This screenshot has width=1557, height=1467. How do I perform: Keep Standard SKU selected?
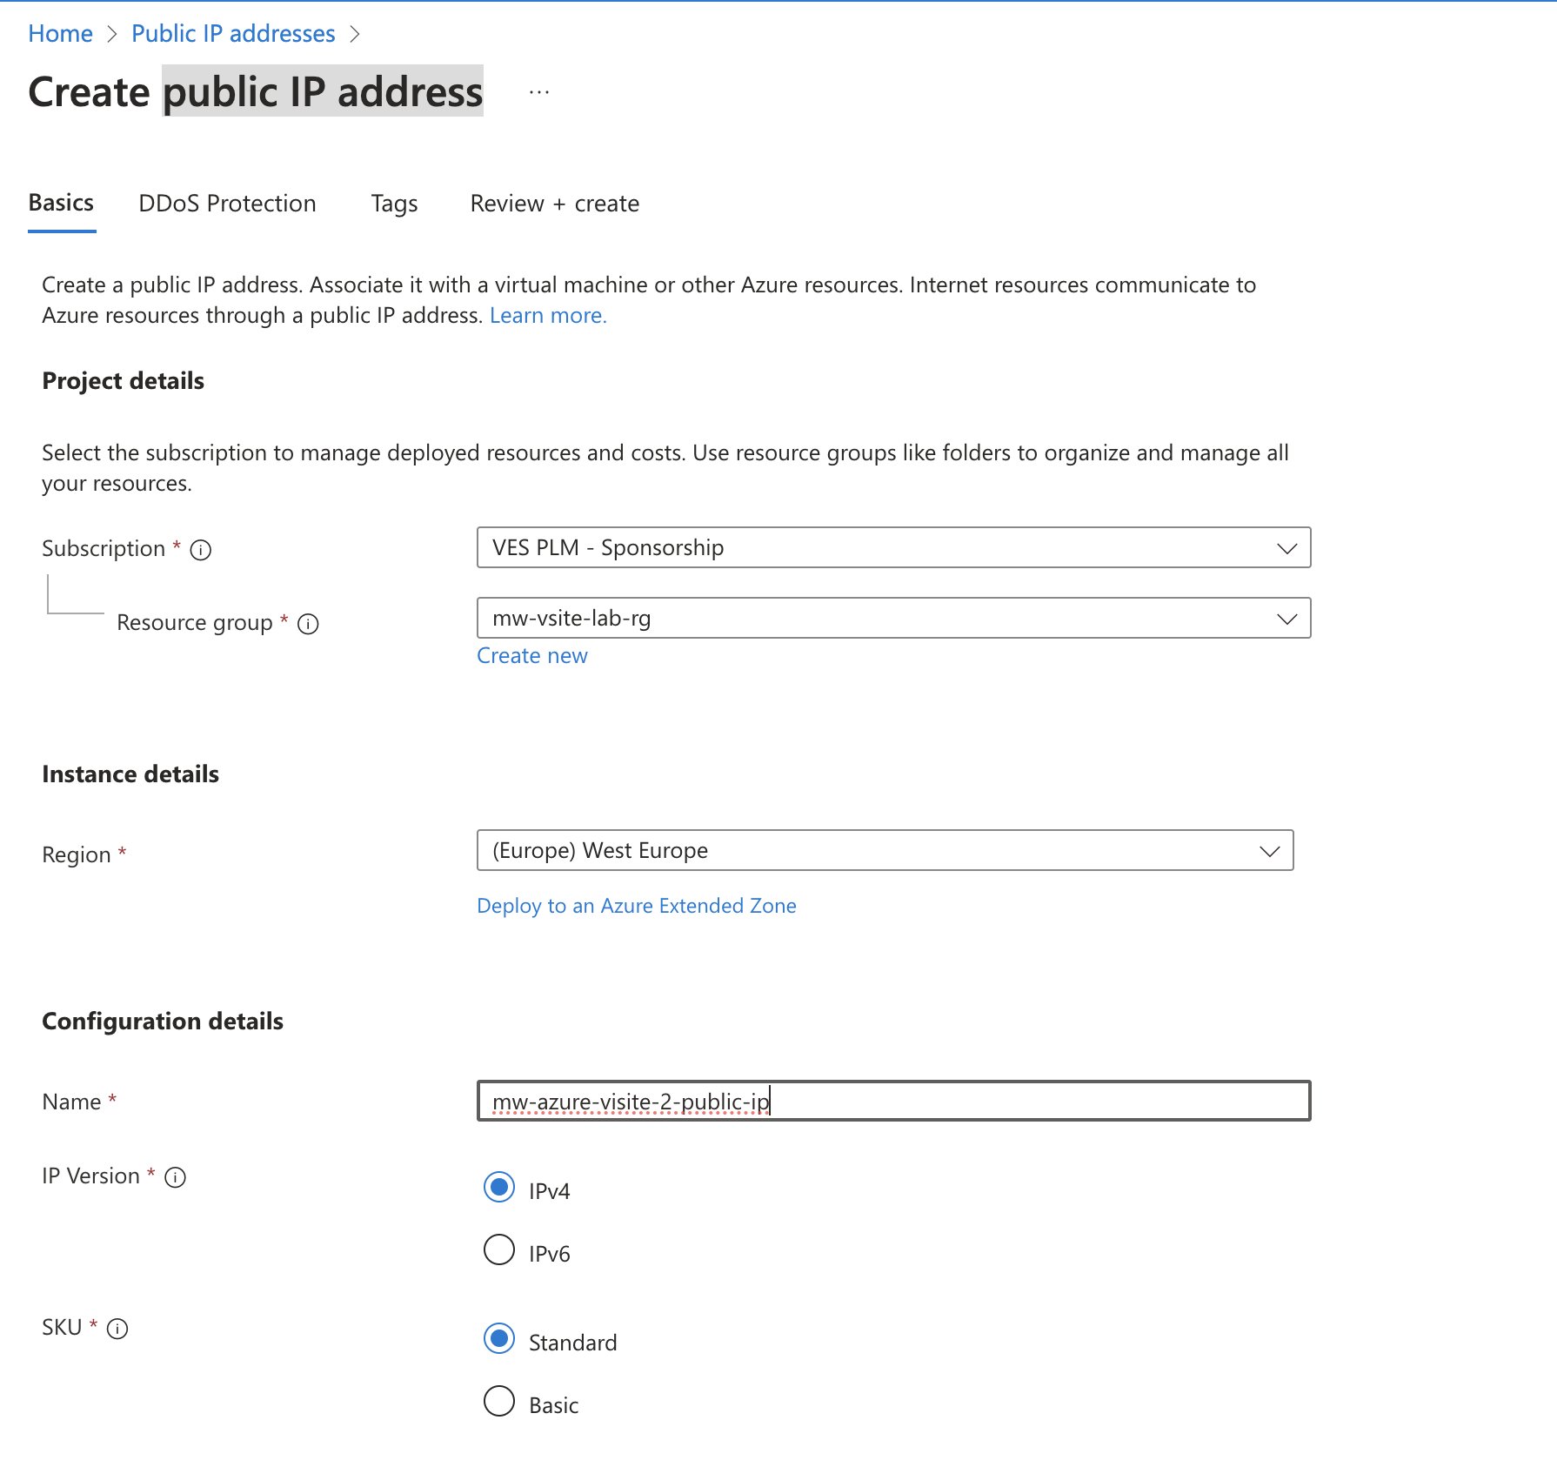coord(499,1339)
